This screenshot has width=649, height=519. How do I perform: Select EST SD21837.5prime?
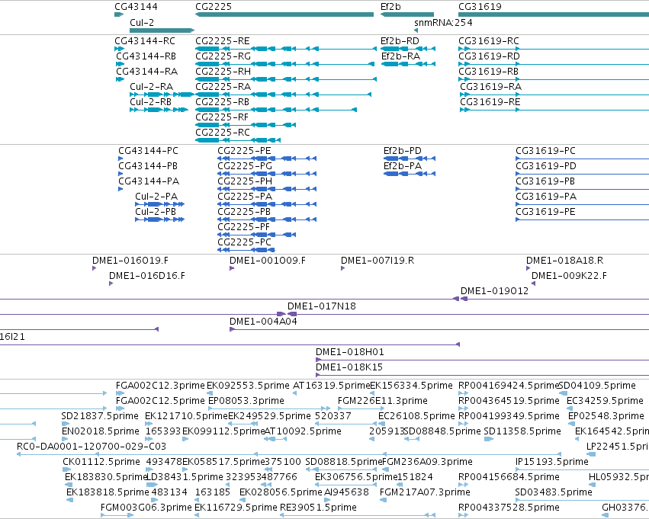click(66, 424)
